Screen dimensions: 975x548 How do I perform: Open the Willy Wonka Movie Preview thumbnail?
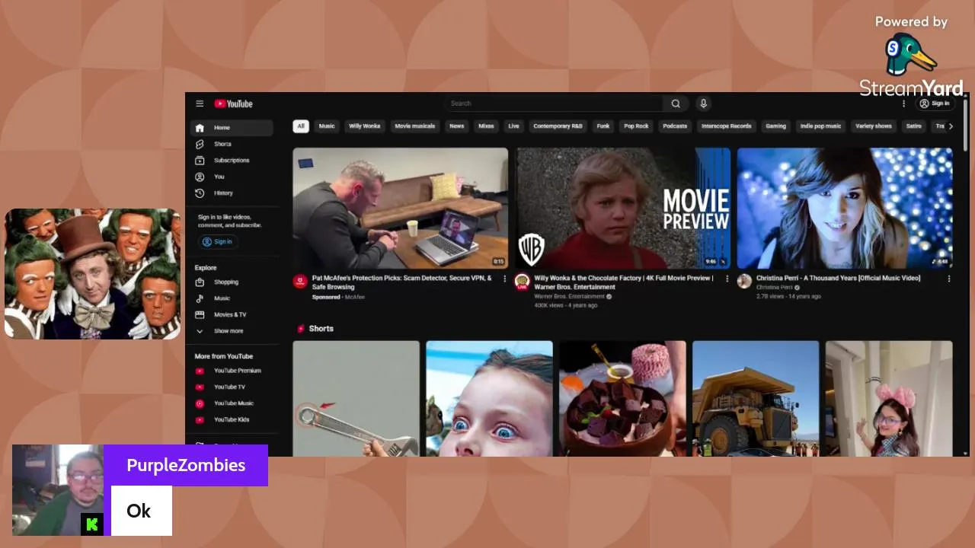pos(623,208)
